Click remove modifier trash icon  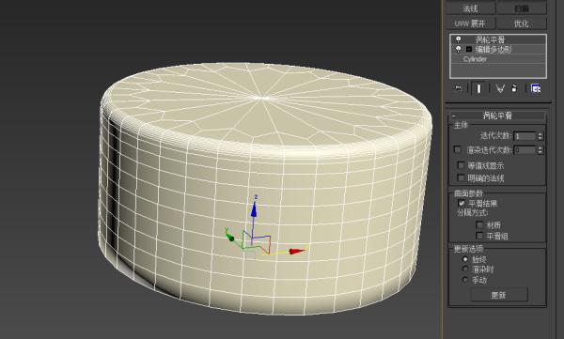click(x=514, y=88)
